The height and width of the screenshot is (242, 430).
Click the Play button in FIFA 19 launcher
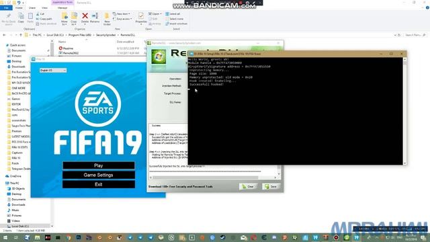pos(99,165)
